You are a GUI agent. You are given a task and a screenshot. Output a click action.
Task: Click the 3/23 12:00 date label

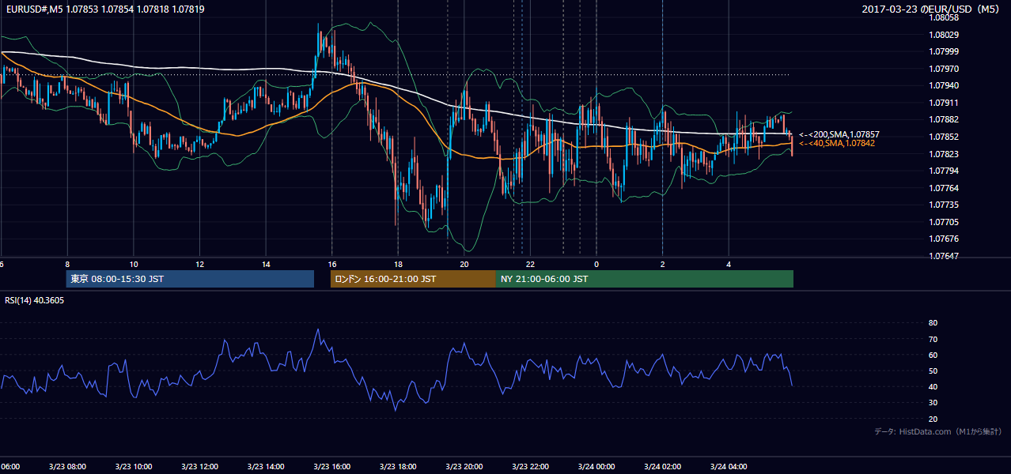coord(199,467)
